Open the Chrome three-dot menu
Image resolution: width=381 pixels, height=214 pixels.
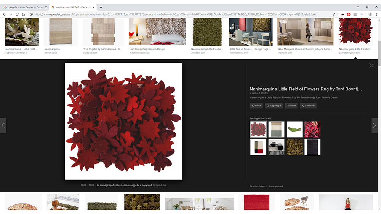tap(377, 14)
